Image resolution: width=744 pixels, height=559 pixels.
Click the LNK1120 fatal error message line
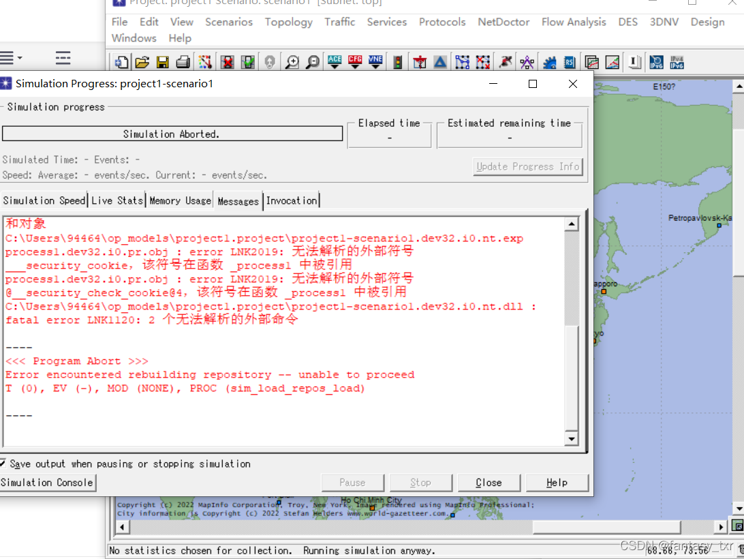[152, 320]
